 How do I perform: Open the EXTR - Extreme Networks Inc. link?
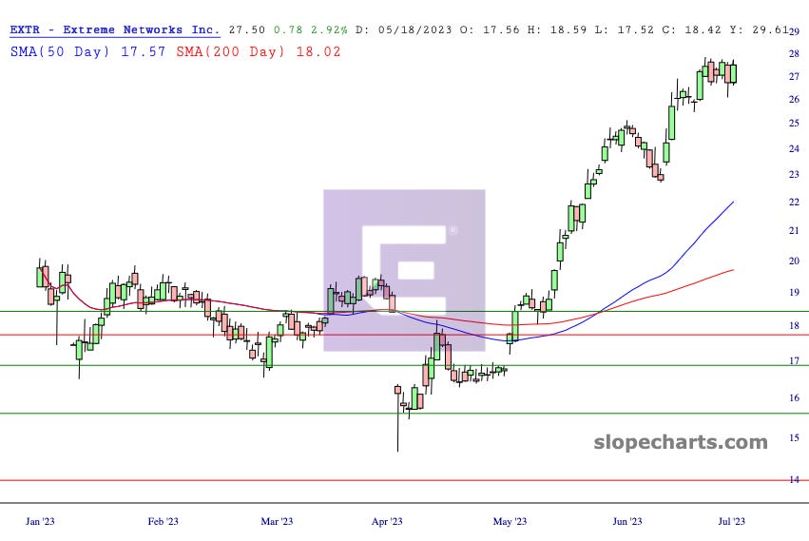[114, 29]
